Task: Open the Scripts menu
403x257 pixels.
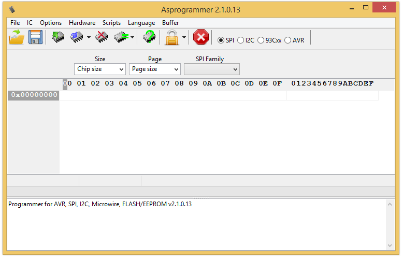Action: [111, 23]
